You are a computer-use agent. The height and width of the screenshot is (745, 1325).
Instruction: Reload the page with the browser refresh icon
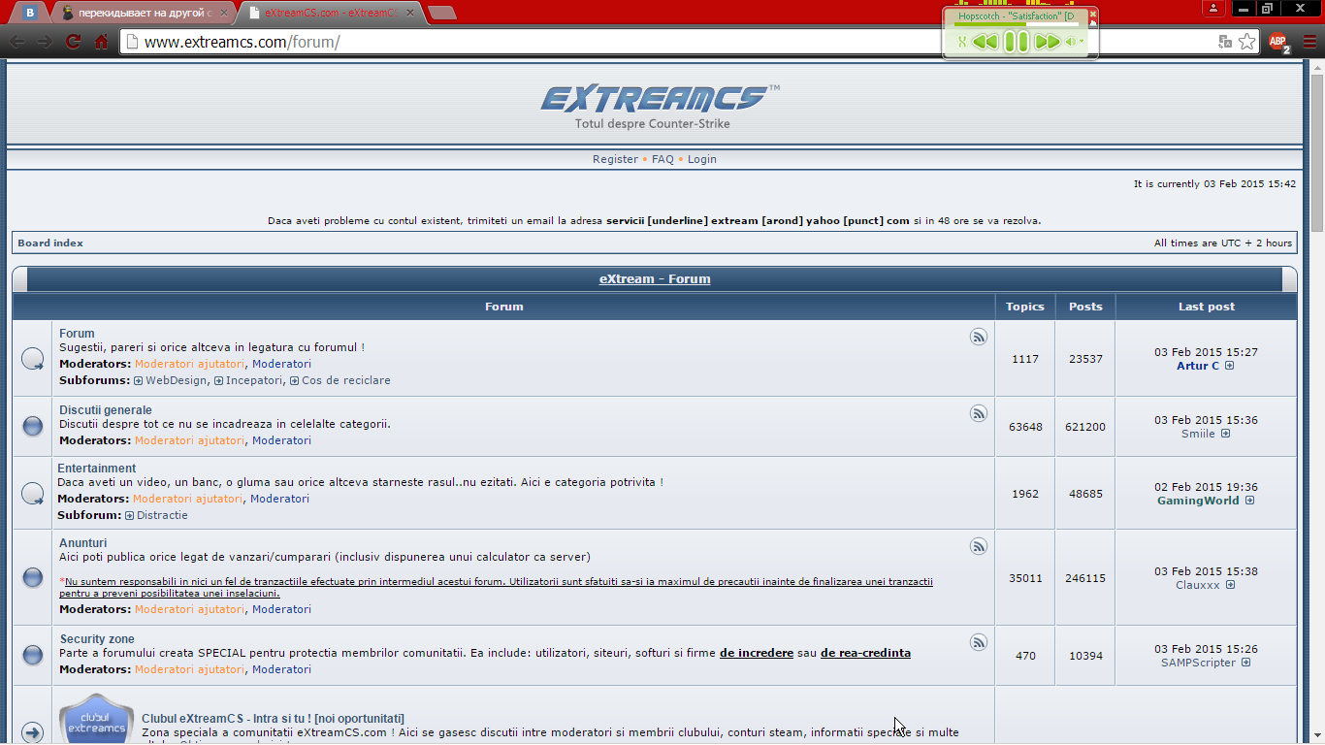(x=73, y=42)
